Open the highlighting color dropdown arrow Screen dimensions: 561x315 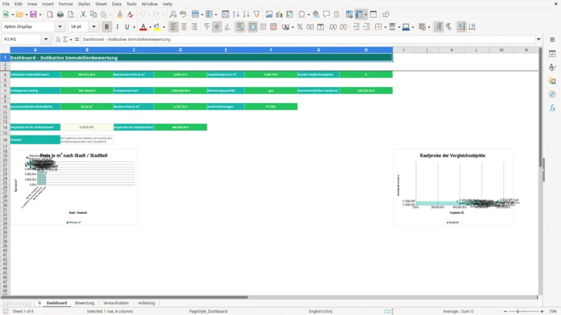point(164,27)
